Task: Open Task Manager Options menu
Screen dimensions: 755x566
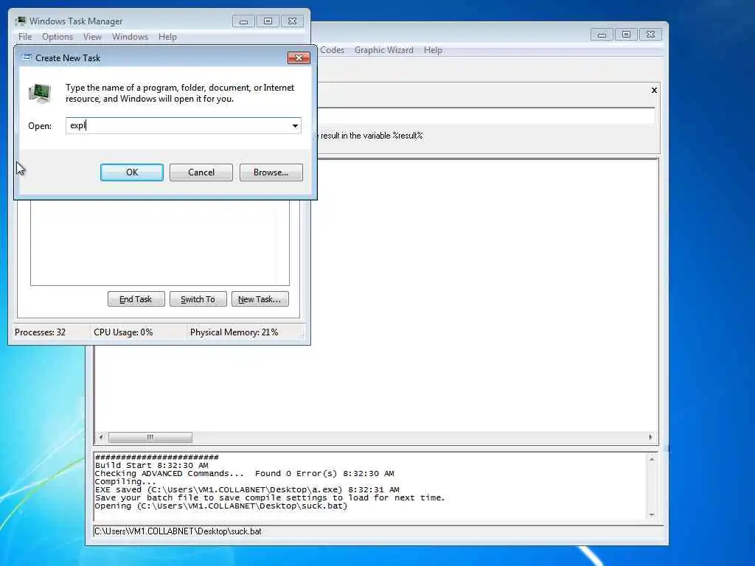Action: click(x=58, y=37)
